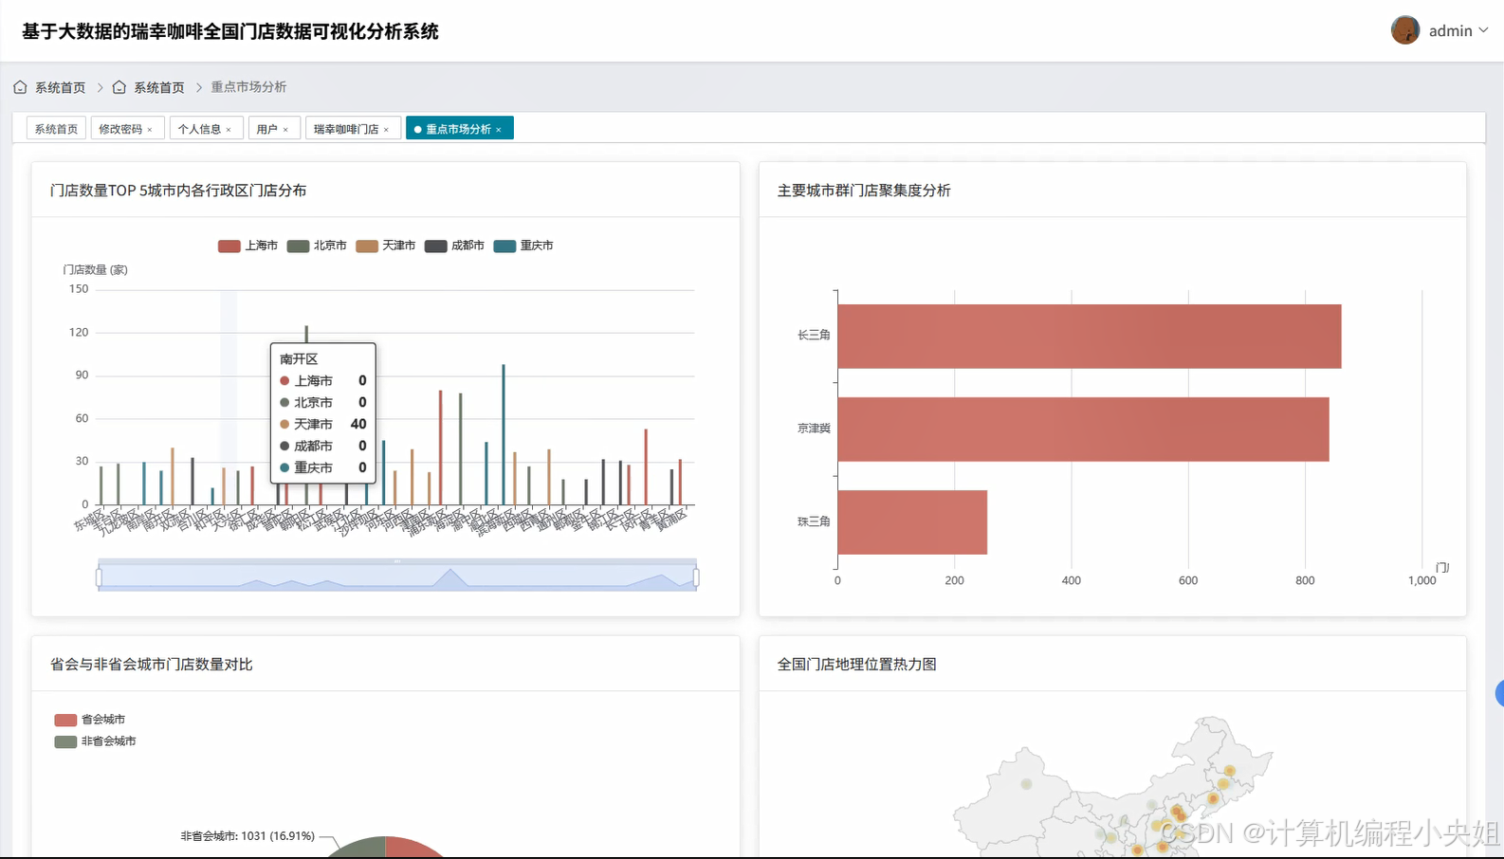Viewport: 1504px width, 859px height.
Task: Close the 重点市场分析 tab with its x icon
Action: (499, 130)
